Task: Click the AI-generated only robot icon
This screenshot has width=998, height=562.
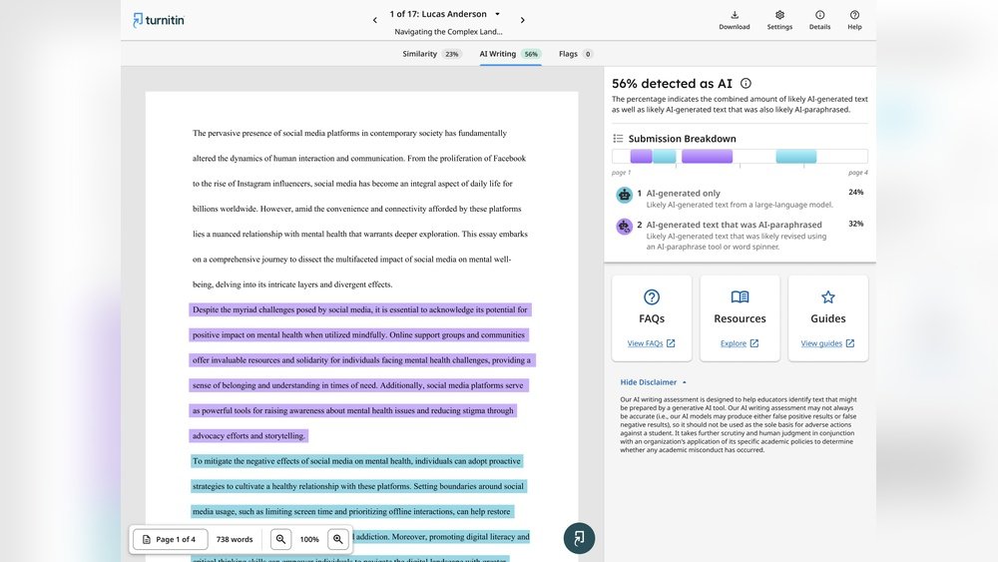Action: [x=625, y=195]
